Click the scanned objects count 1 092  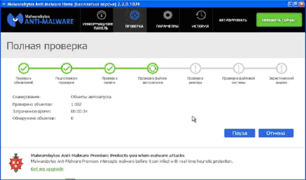(x=76, y=104)
